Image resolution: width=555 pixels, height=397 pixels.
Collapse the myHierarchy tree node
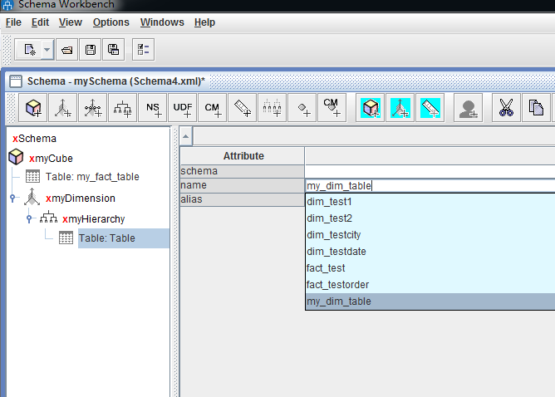tap(29, 219)
